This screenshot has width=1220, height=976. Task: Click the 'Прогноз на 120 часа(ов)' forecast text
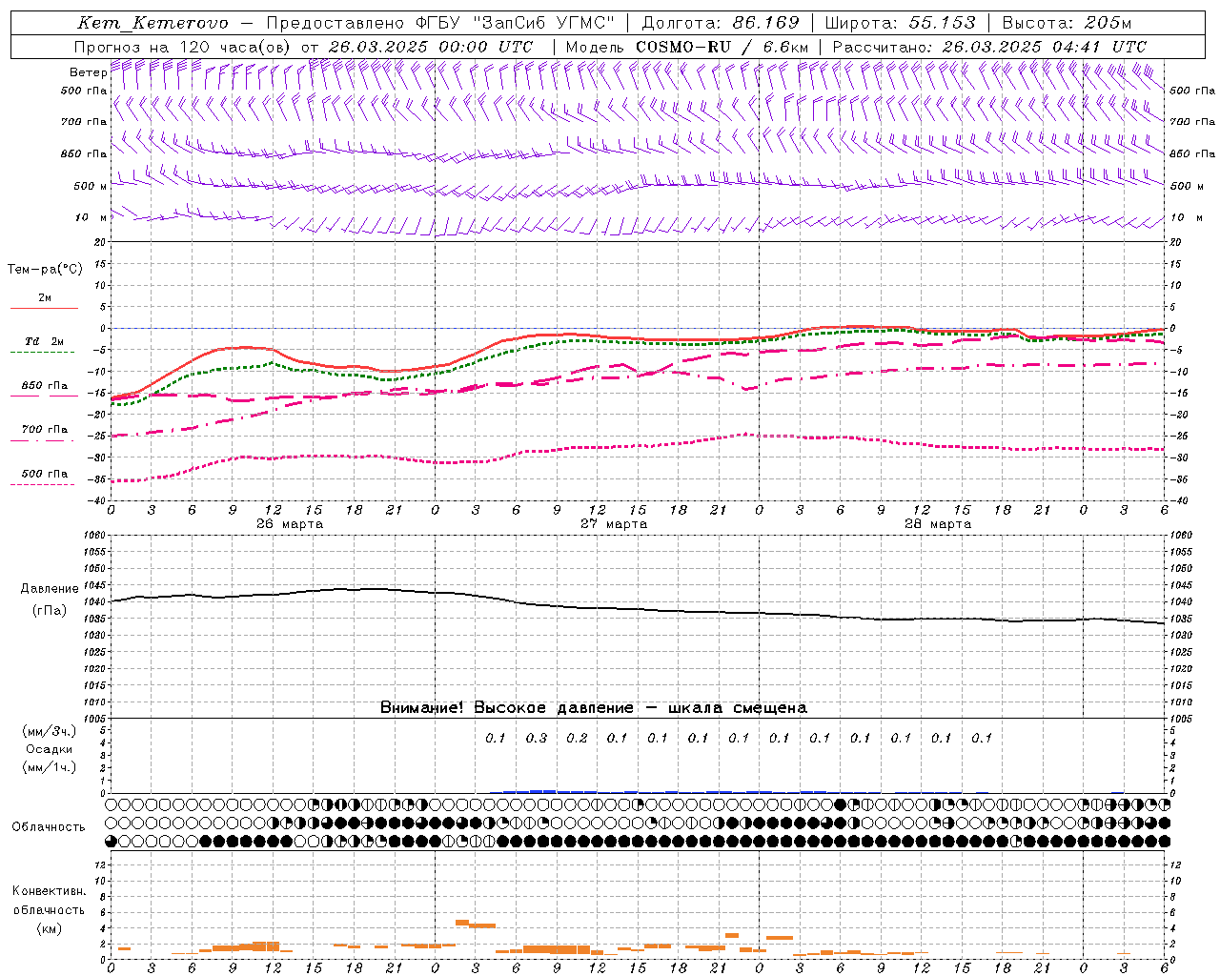[185, 47]
